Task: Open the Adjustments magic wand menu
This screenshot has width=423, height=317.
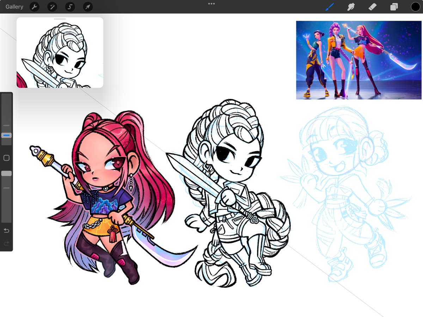Action: pos(52,7)
